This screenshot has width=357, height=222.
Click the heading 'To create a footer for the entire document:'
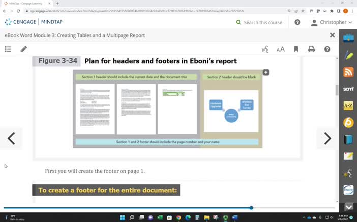click(x=107, y=190)
